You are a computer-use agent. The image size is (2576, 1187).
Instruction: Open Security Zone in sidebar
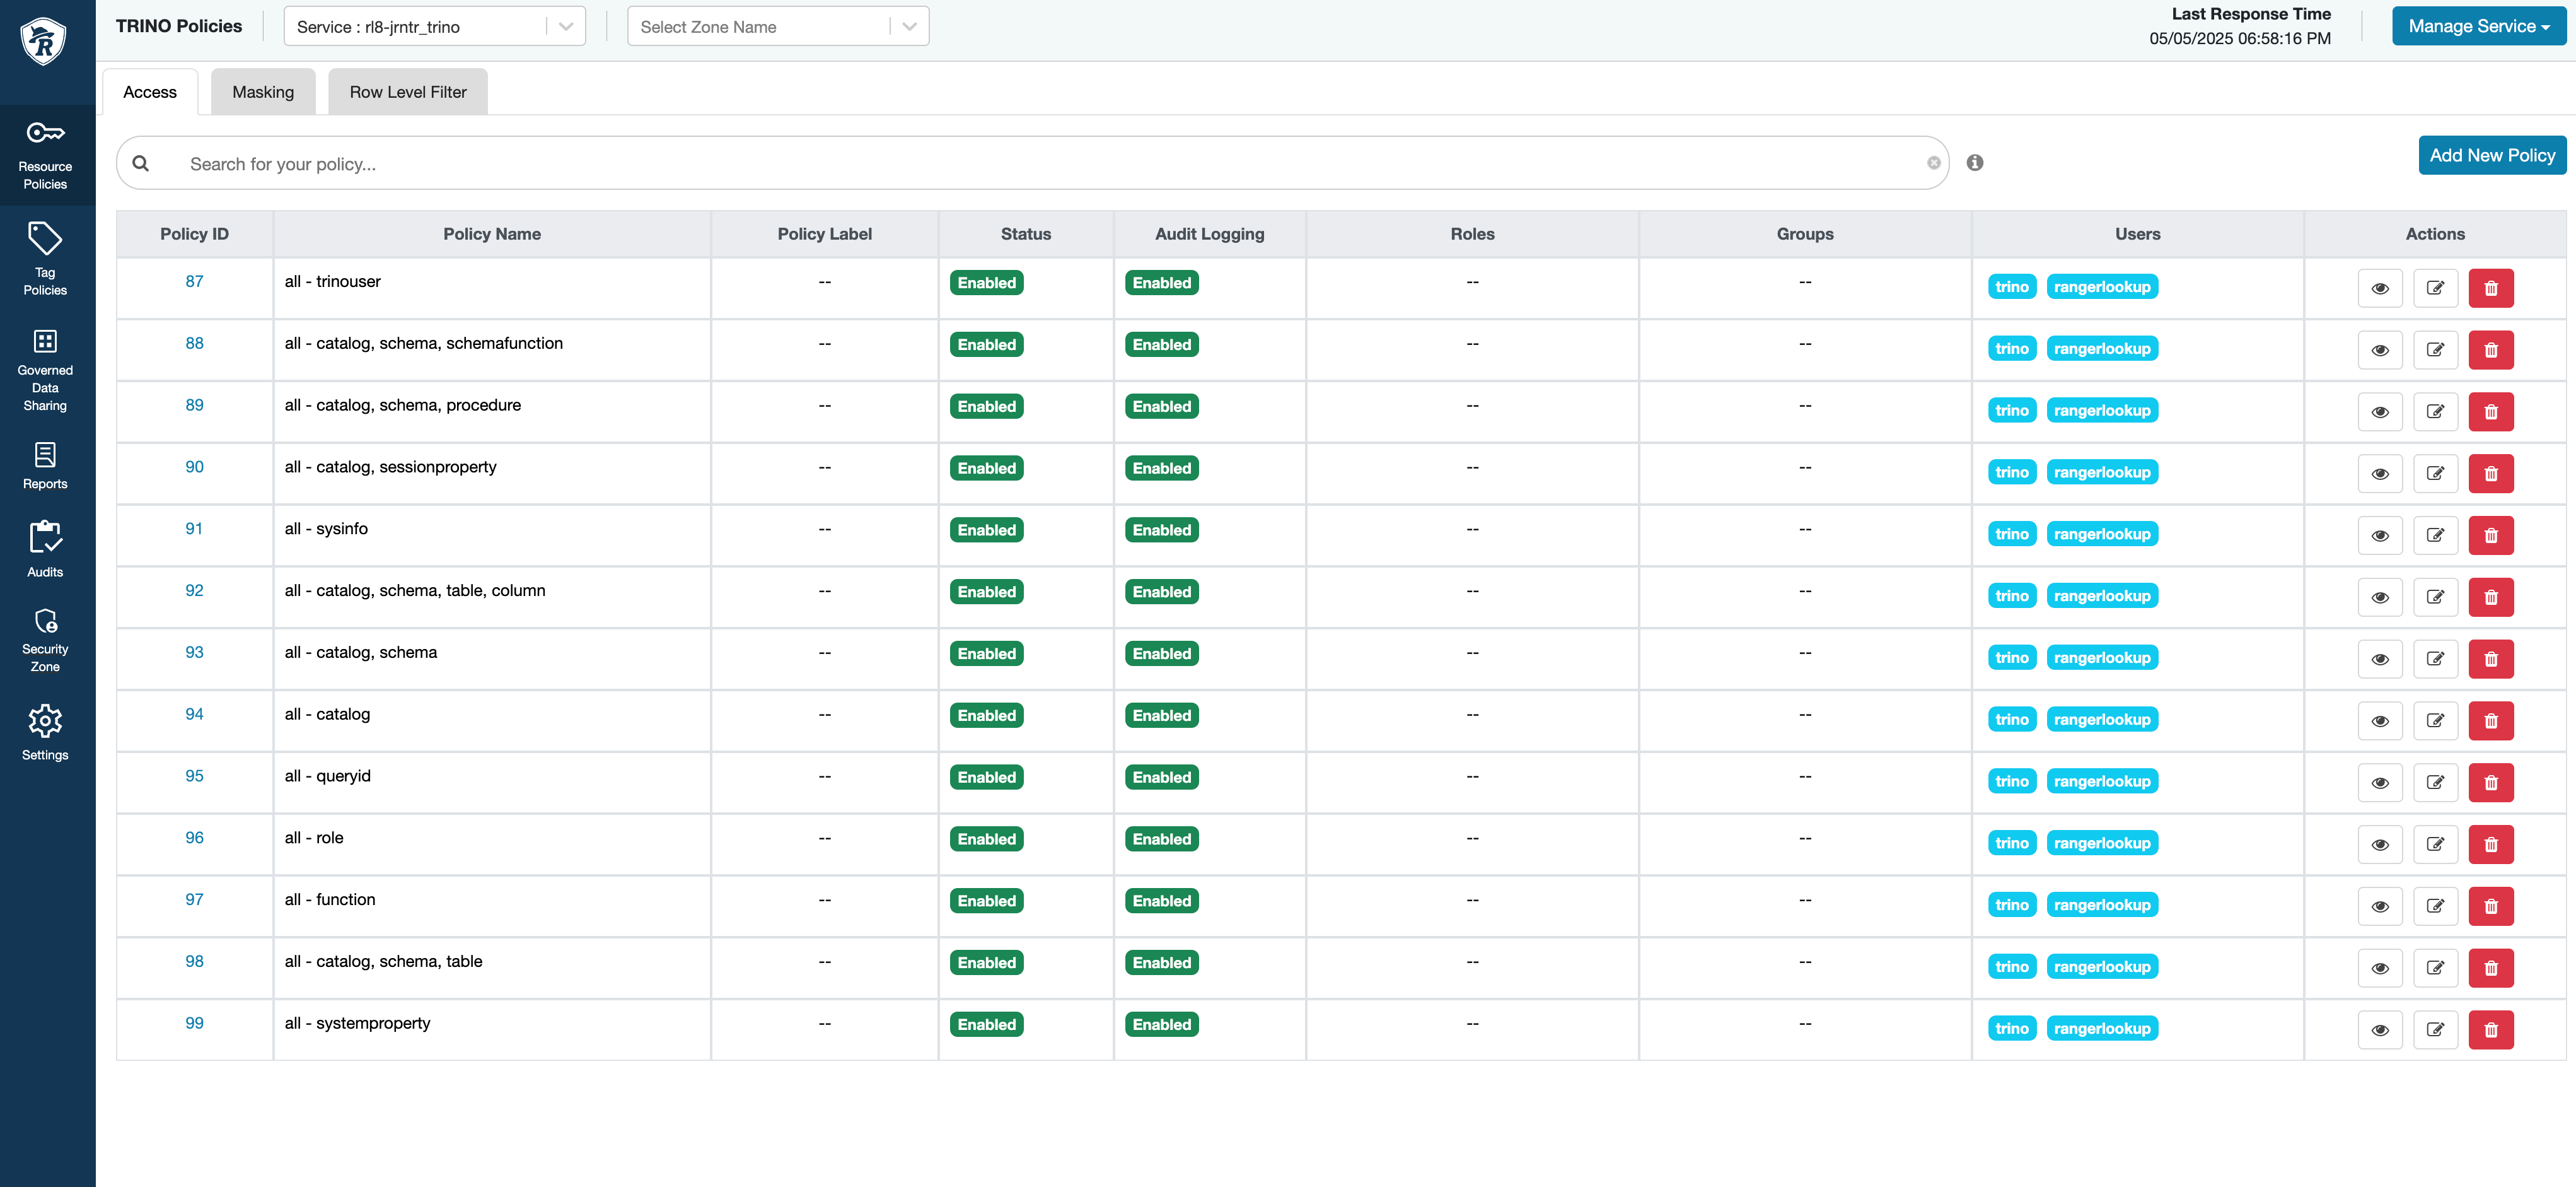click(45, 641)
